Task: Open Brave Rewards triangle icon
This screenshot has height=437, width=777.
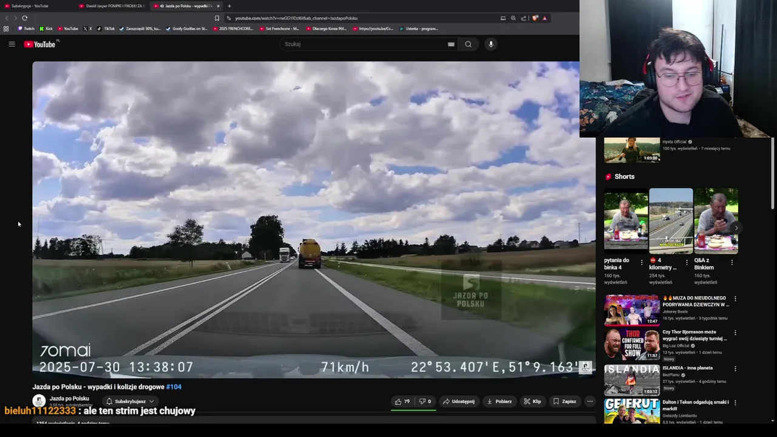Action: pos(545,18)
